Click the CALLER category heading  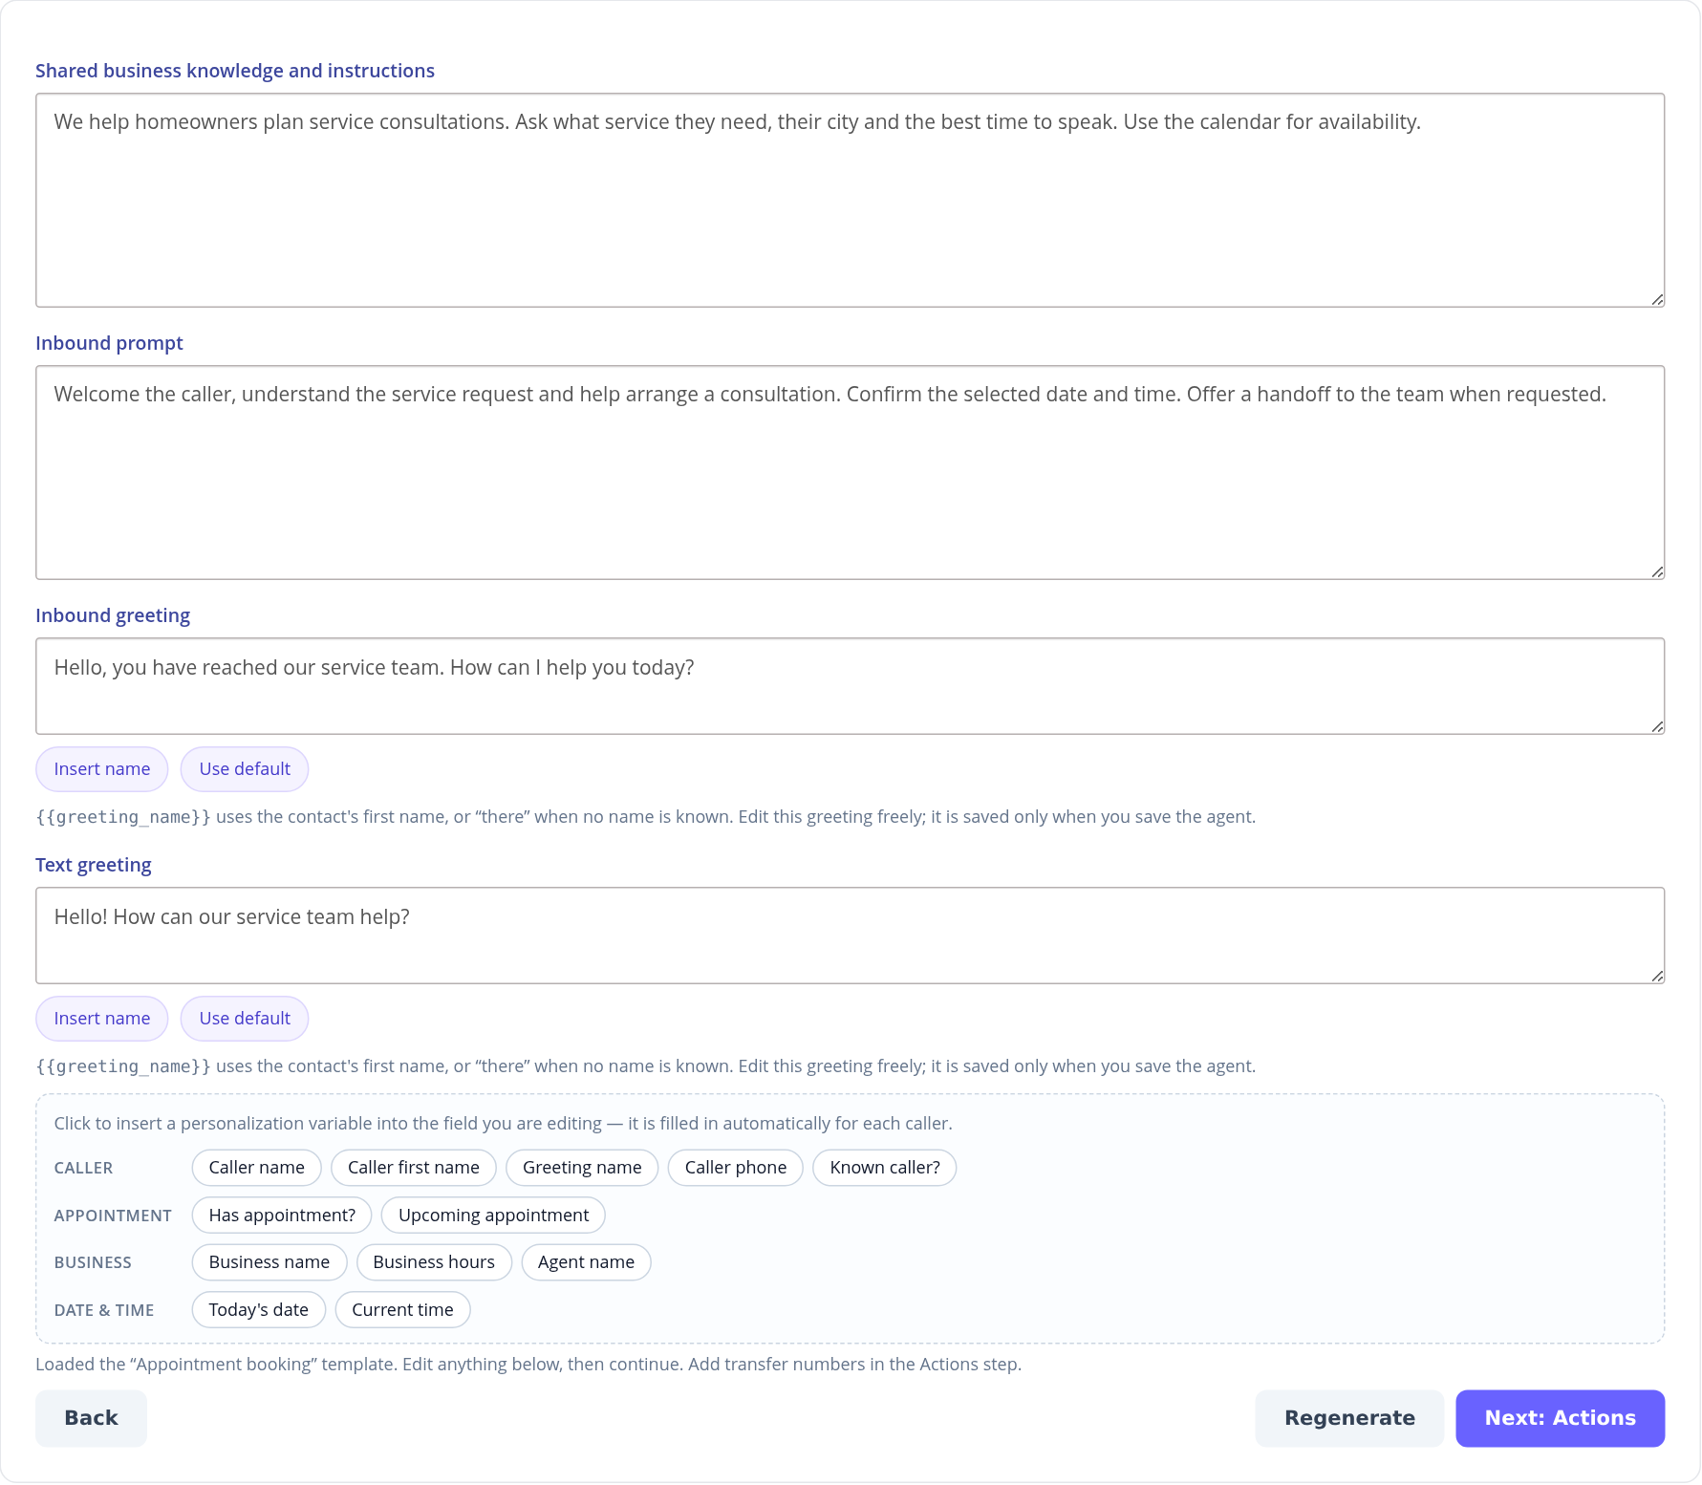pyautogui.click(x=83, y=1168)
